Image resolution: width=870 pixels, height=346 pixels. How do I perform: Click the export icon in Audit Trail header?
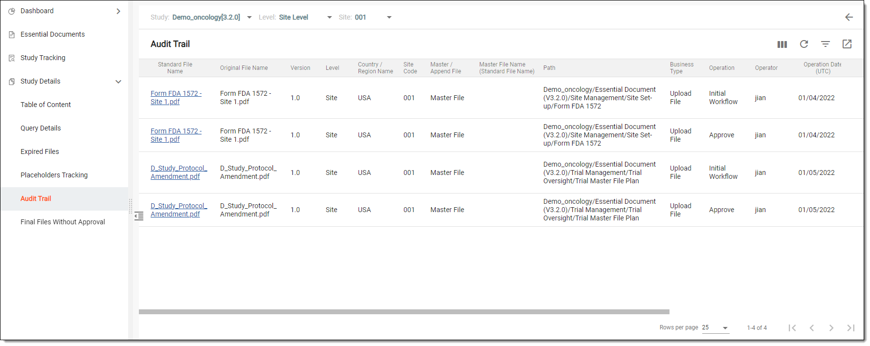point(847,44)
